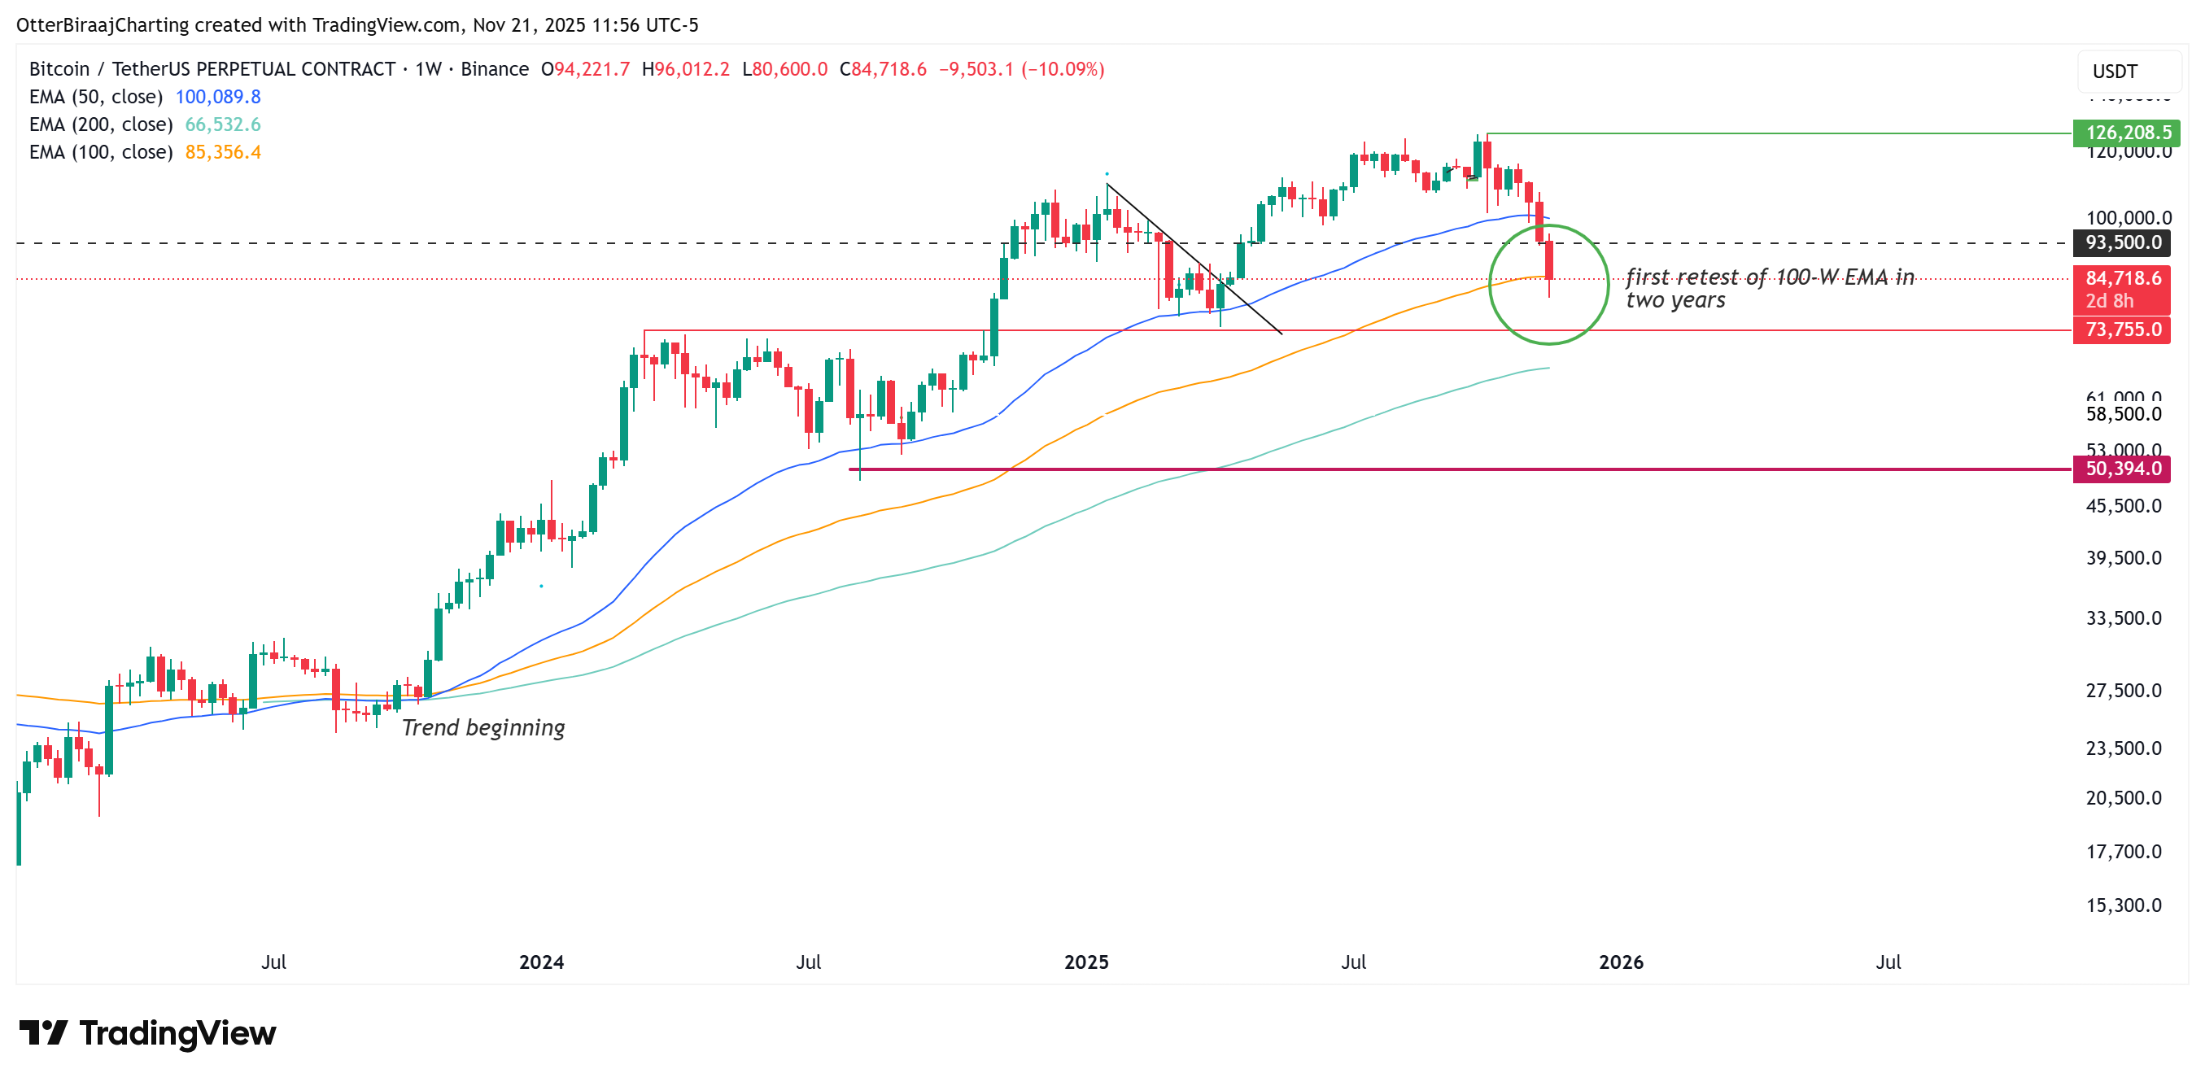Click the 2024 label on time axis
Viewport: 2205px width, 1082px height.
[541, 962]
